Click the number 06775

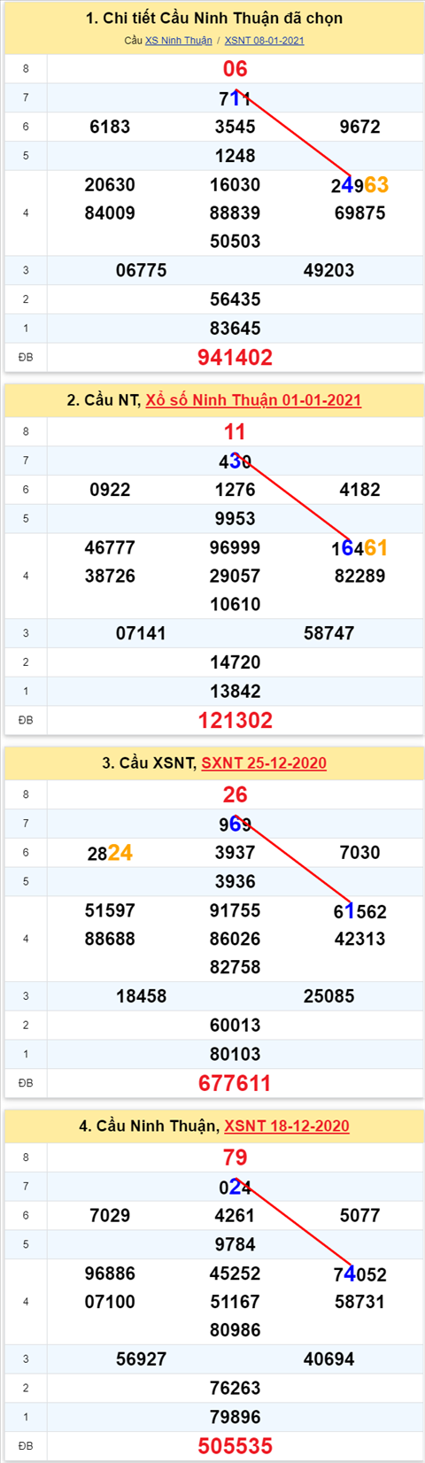pos(142,271)
